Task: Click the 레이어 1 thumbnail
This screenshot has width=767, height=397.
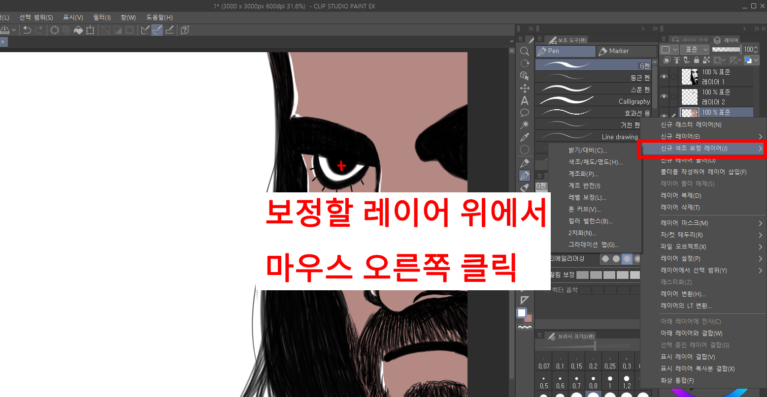Action: [690, 77]
